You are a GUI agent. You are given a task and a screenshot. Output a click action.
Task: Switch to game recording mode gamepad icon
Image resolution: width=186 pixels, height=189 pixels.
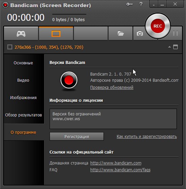tap(21, 34)
